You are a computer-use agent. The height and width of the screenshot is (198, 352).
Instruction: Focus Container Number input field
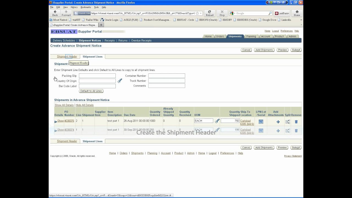click(x=167, y=76)
